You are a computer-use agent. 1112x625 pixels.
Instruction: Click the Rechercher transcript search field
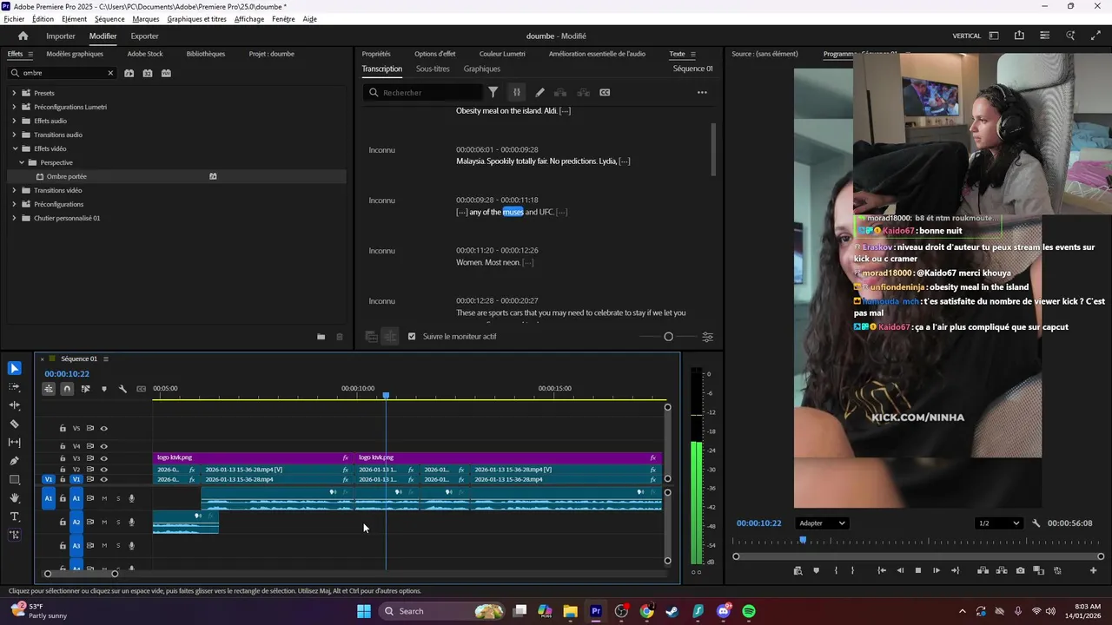tap(424, 92)
